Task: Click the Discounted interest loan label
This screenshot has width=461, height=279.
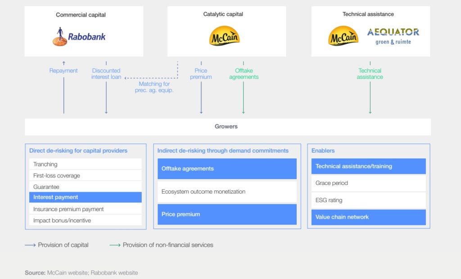Action: point(106,74)
